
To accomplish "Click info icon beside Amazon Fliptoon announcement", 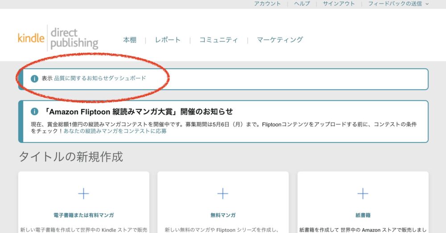I will (34, 112).
